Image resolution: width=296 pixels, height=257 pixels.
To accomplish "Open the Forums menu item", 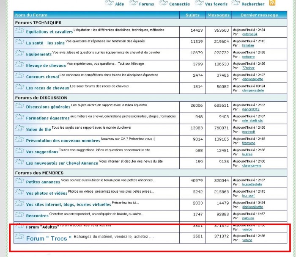I will point(146,4).
